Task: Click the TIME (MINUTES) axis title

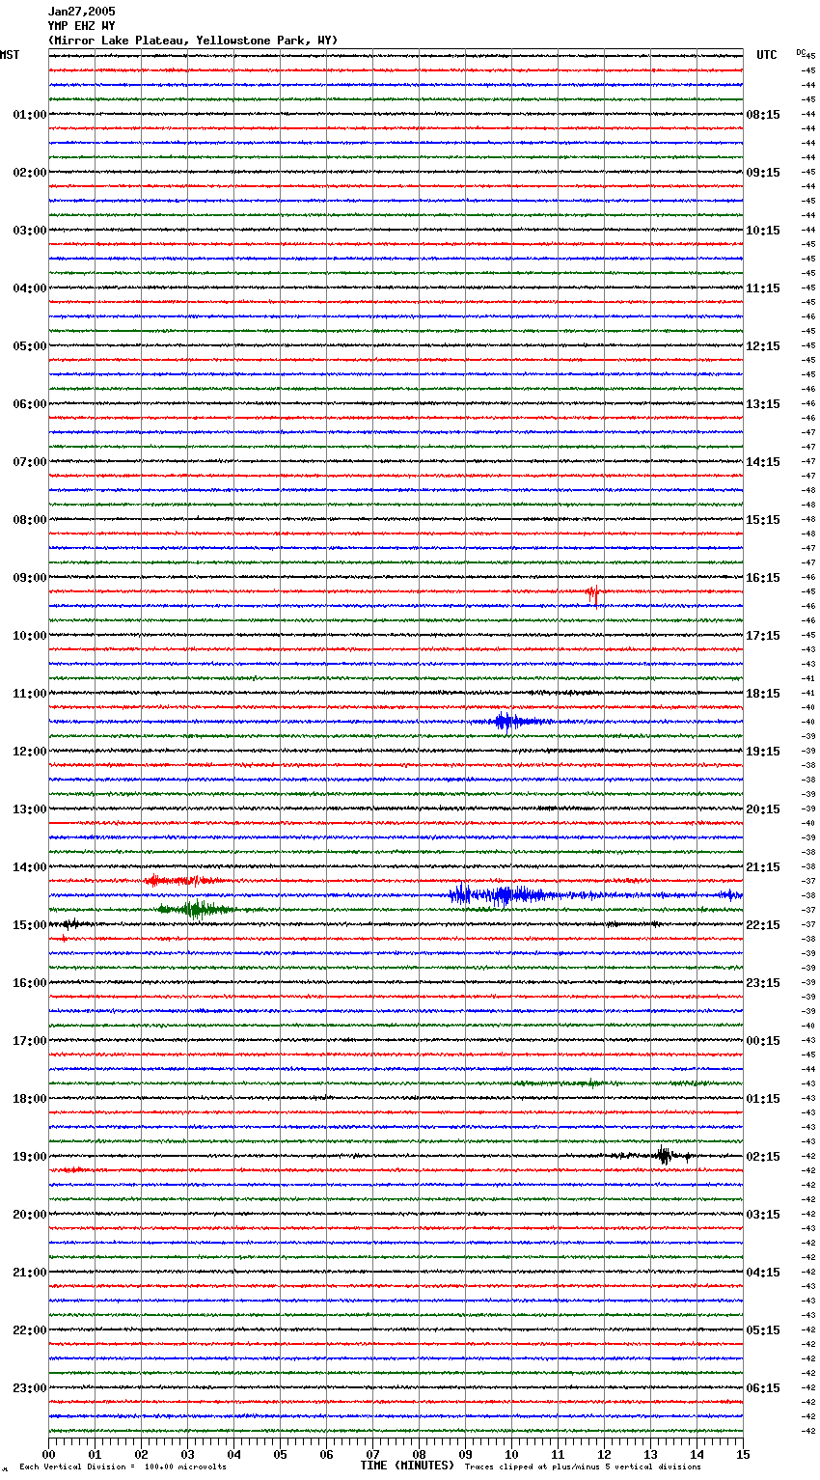Action: 407,1466
